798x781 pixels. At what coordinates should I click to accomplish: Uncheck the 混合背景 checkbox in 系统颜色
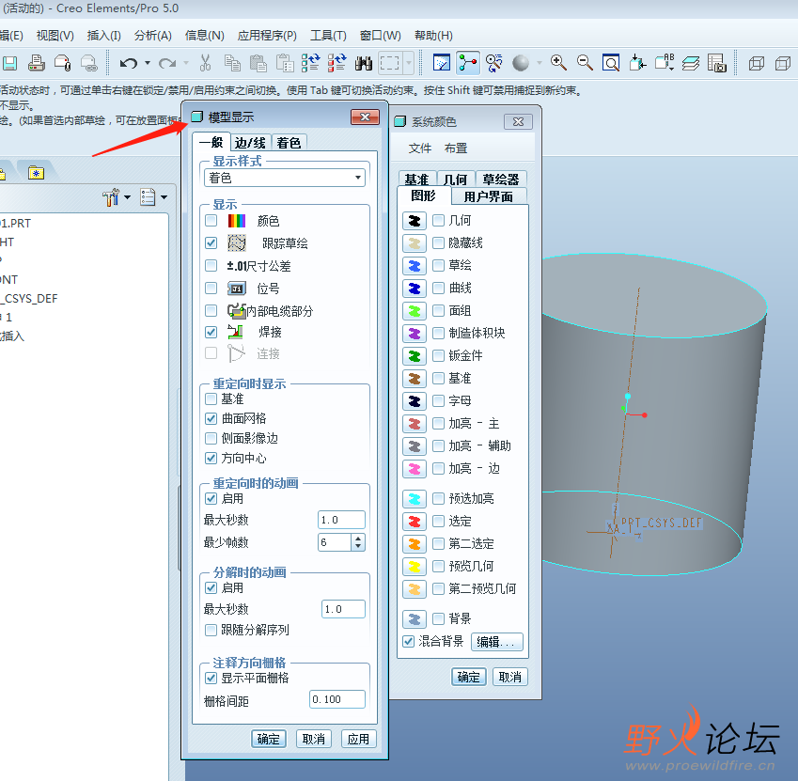coord(408,642)
